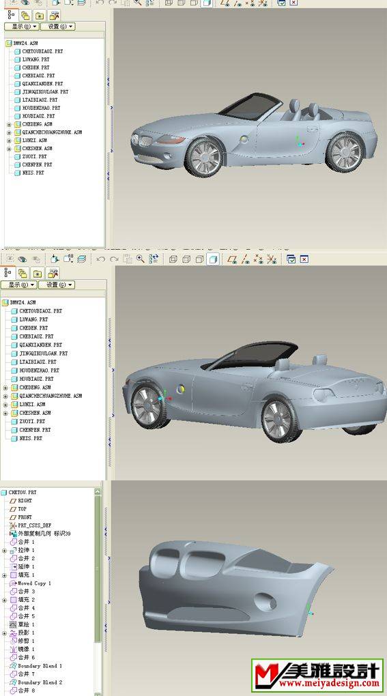Expand QIANCHECHUANGZHUHE.ASM in the middle model tree
Image resolution: width=387 pixels, height=696 pixels.
click(x=5, y=396)
